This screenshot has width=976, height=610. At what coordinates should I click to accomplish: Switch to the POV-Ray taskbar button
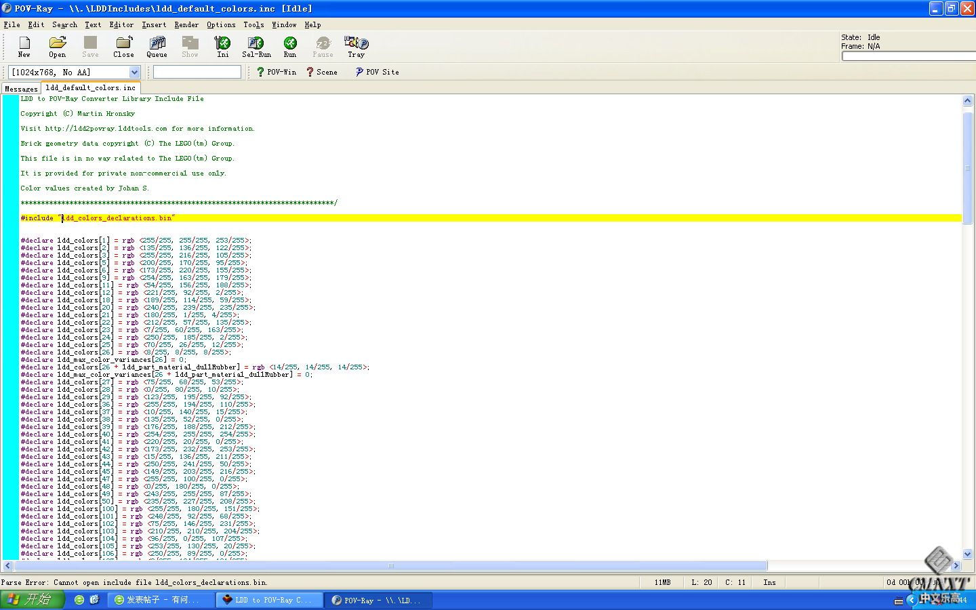[x=377, y=600]
